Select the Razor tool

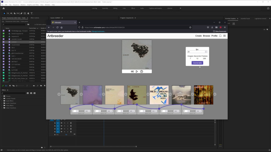click(15, 13)
